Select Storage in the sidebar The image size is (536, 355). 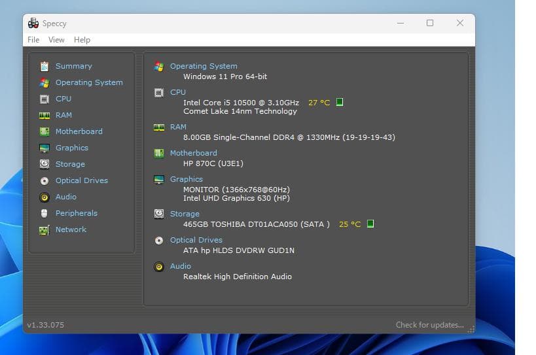[x=70, y=164]
